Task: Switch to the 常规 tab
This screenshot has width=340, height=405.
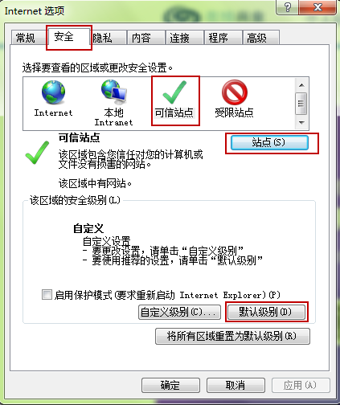Action: (x=26, y=38)
